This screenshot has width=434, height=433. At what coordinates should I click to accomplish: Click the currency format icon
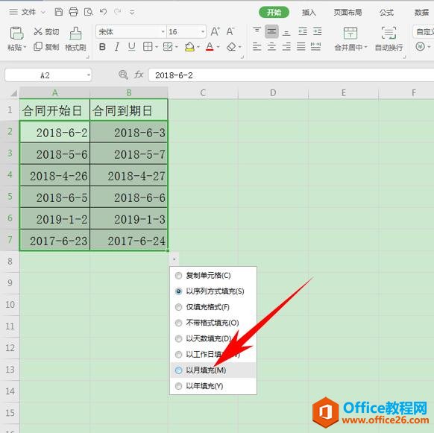point(420,46)
